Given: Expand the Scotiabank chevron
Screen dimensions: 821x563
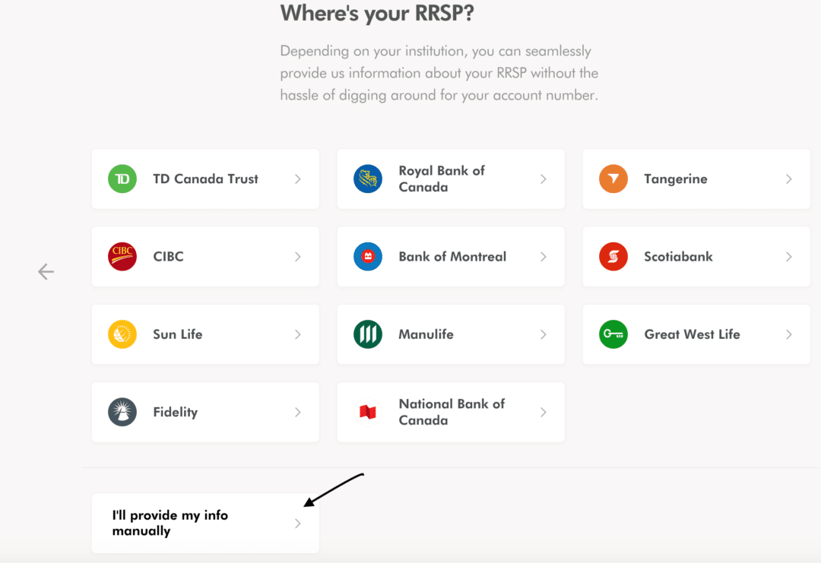Looking at the screenshot, I should 788,257.
